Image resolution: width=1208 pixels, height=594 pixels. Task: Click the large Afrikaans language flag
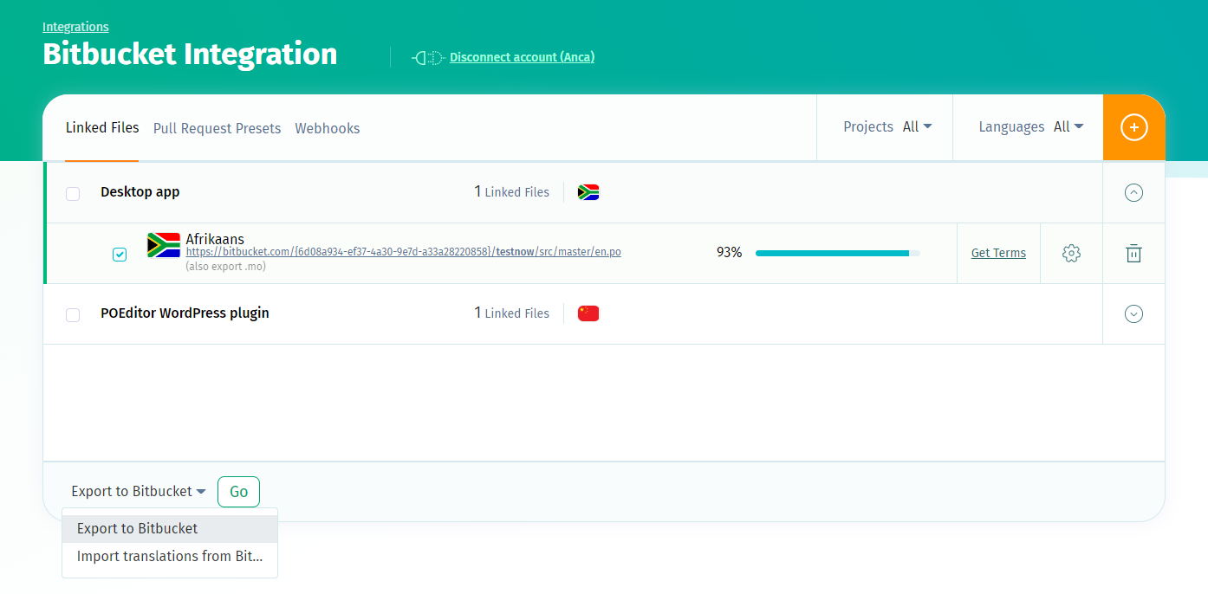click(163, 245)
